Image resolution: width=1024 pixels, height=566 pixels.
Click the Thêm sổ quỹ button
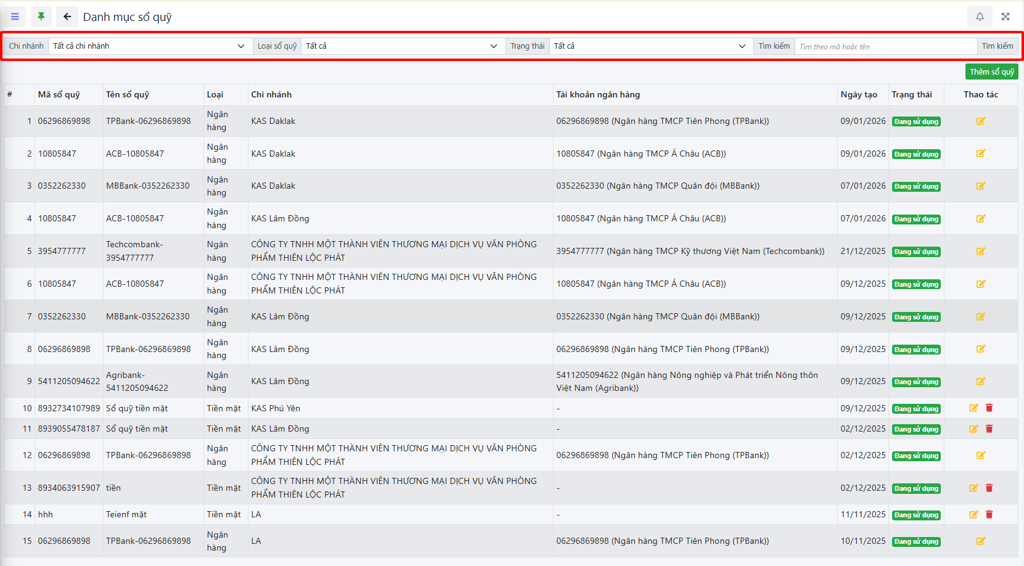[991, 72]
